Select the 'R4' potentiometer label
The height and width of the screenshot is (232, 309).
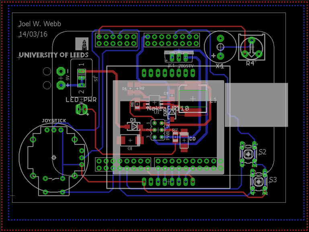(250, 63)
